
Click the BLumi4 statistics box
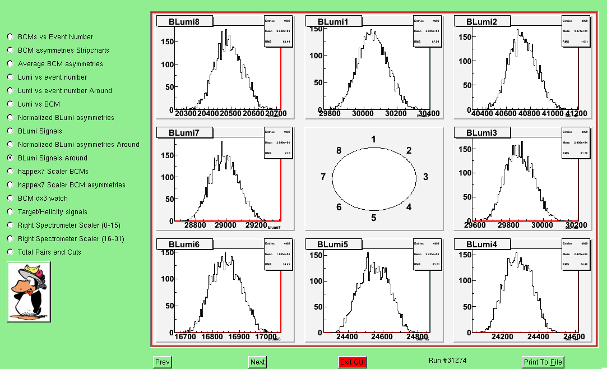point(576,255)
